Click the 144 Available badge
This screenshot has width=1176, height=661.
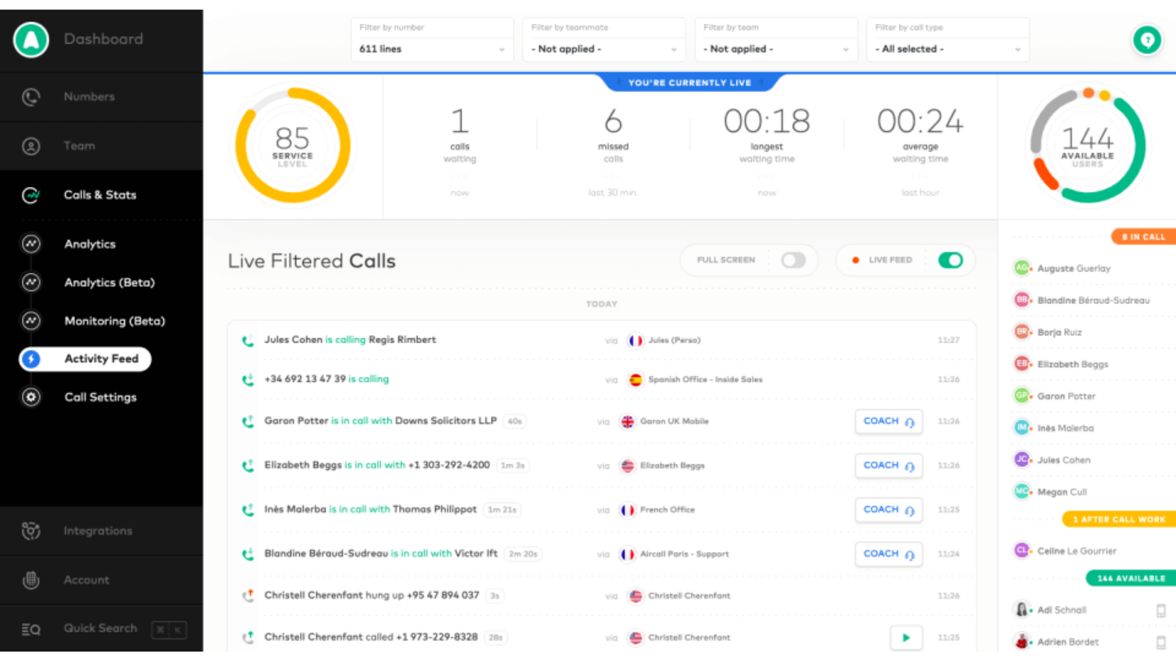tap(1131, 578)
